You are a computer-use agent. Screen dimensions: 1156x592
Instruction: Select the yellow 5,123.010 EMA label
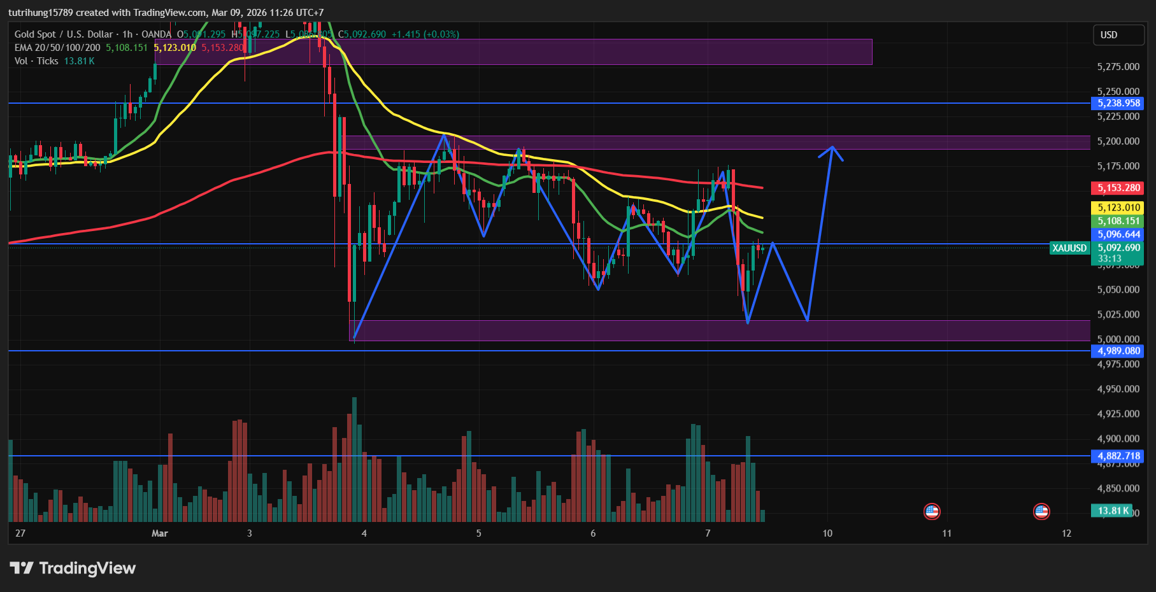[x=1118, y=208]
